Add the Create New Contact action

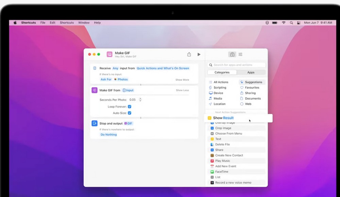(x=236, y=155)
